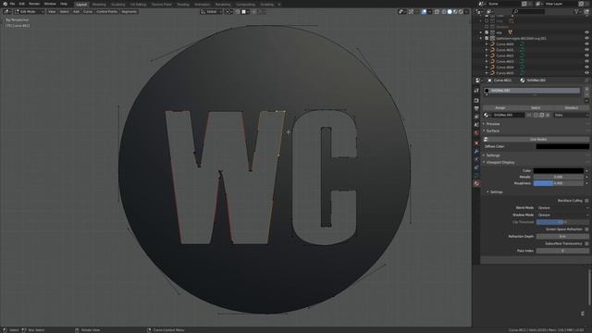Viewport: 592px width, 333px height.
Task: Click the material Select button
Action: [x=536, y=108]
